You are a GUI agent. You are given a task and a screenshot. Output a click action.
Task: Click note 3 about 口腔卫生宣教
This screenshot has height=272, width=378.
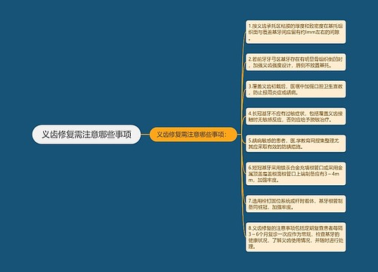coord(296,89)
